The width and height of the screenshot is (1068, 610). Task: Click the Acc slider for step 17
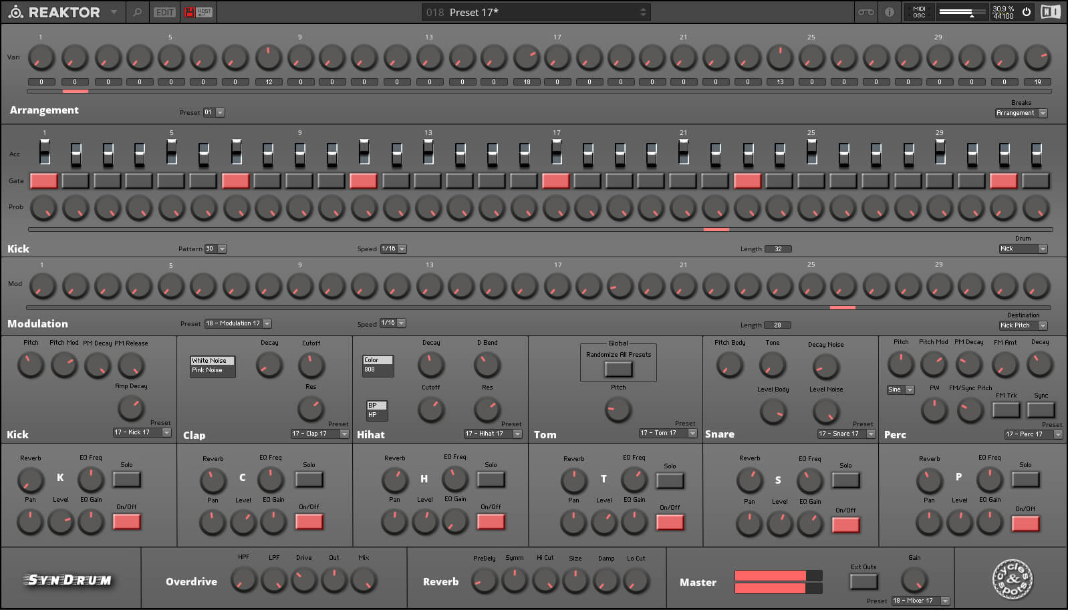[x=556, y=152]
